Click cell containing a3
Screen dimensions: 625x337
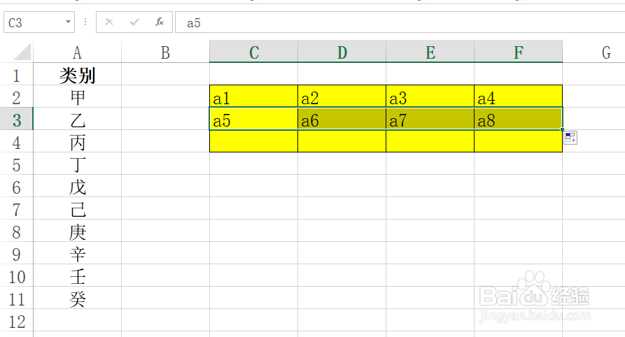click(430, 96)
